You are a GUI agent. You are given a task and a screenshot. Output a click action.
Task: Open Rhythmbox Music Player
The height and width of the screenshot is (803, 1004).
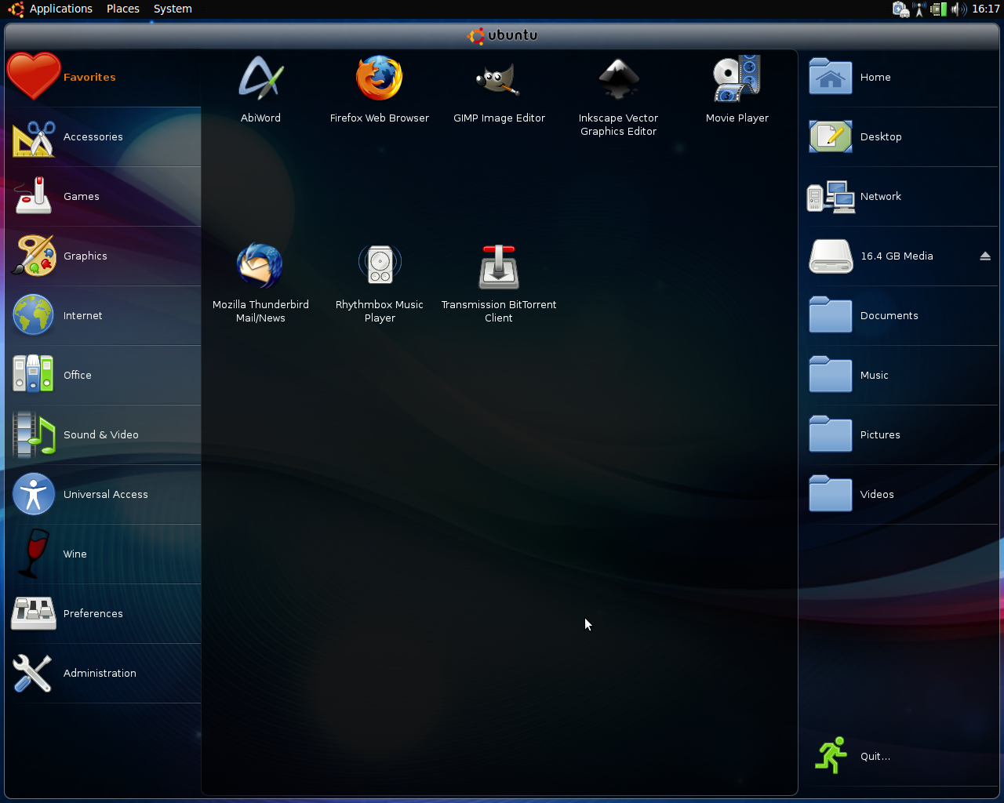coord(380,282)
